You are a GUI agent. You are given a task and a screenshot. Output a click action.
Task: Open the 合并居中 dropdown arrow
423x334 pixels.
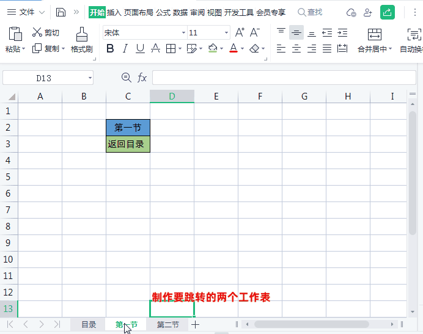tap(390, 49)
